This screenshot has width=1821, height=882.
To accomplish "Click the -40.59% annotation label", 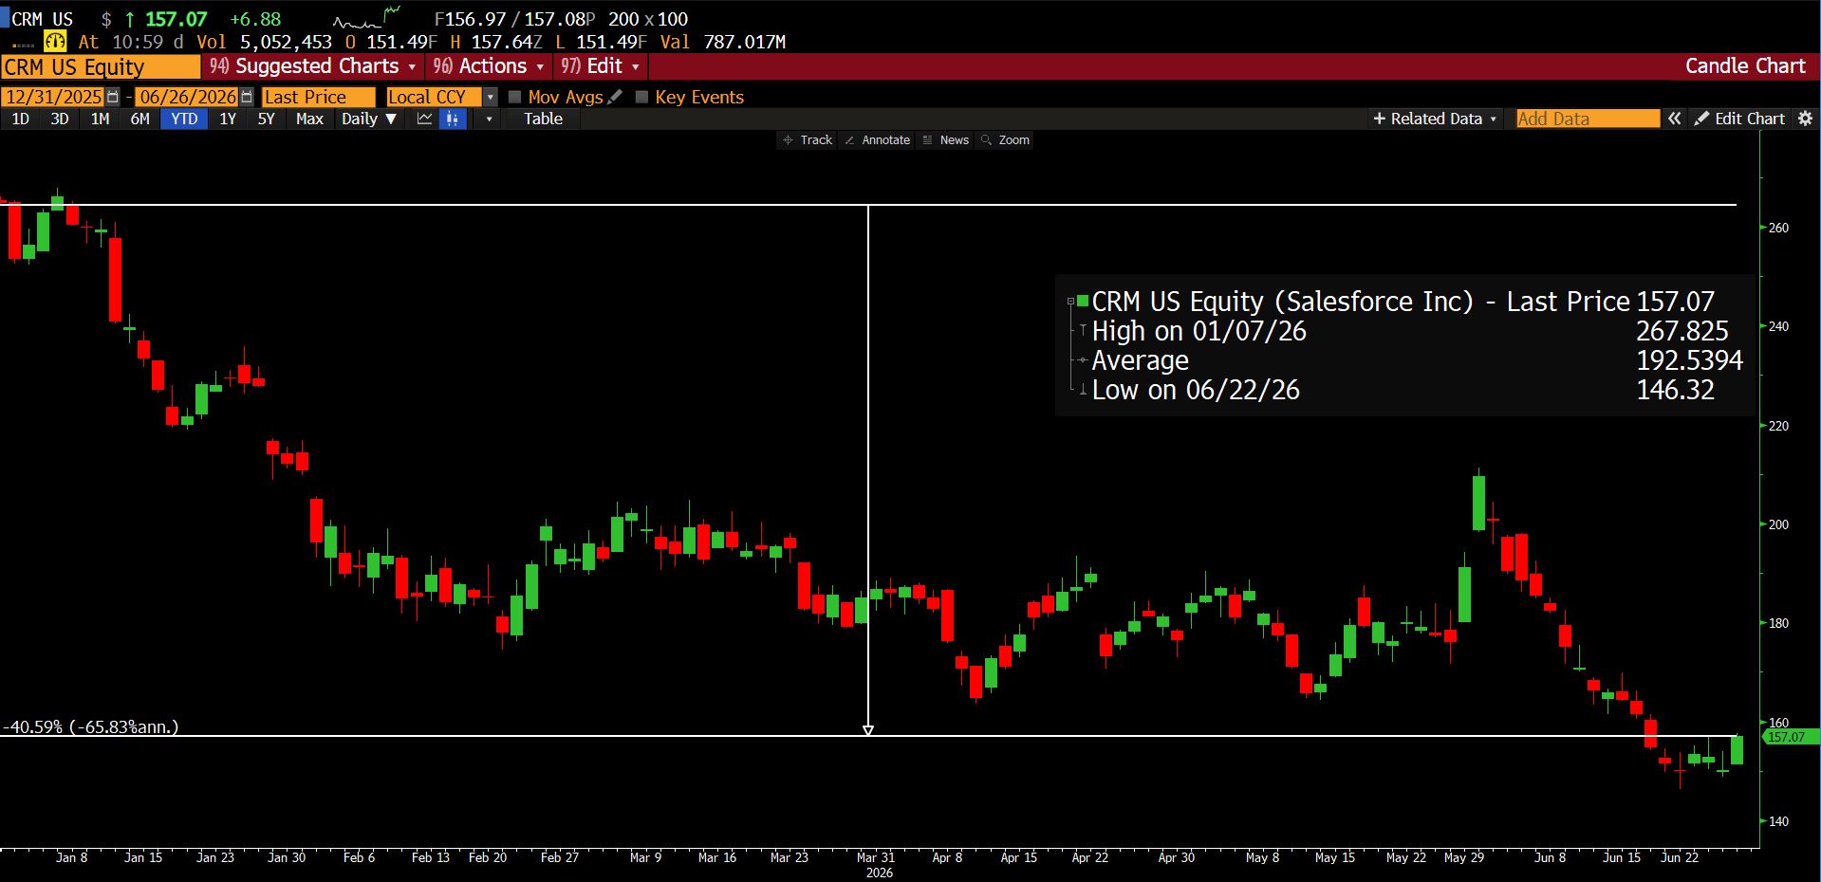I will [91, 726].
